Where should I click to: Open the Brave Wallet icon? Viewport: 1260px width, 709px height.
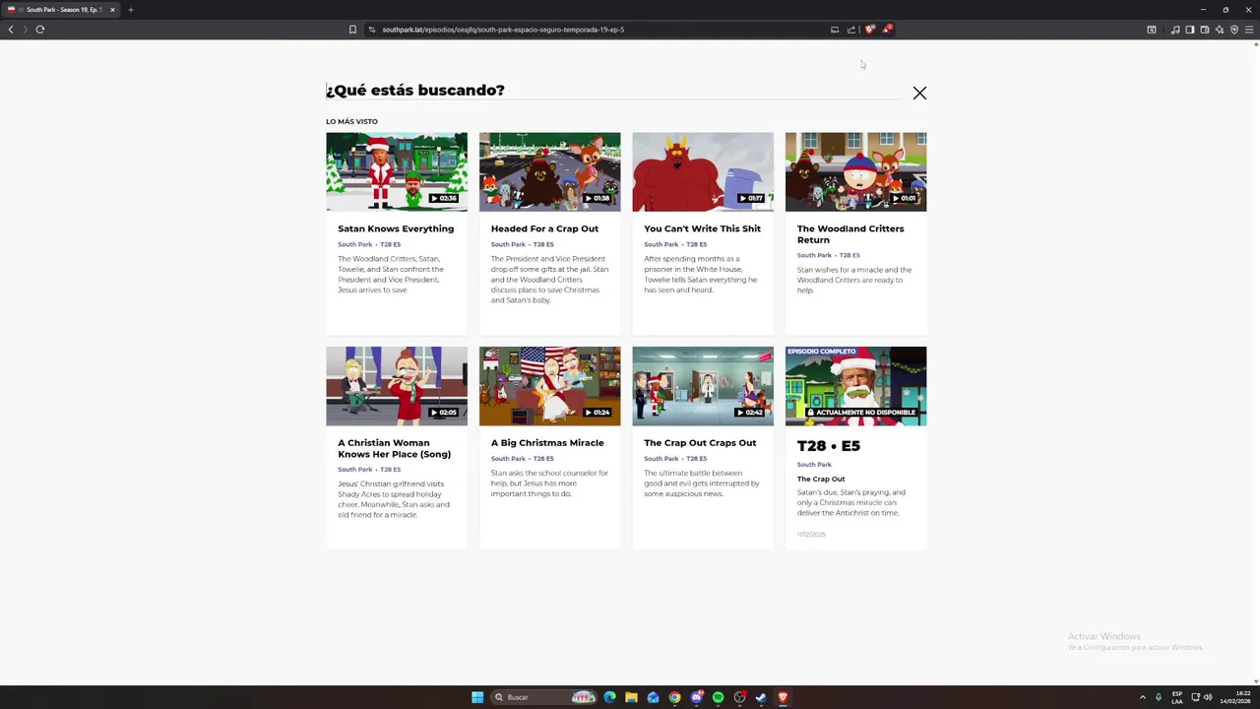point(1205,30)
